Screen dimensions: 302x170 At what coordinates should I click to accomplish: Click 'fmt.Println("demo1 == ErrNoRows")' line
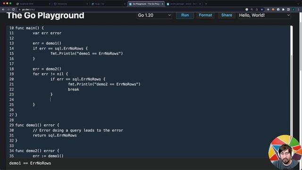coord(86,53)
